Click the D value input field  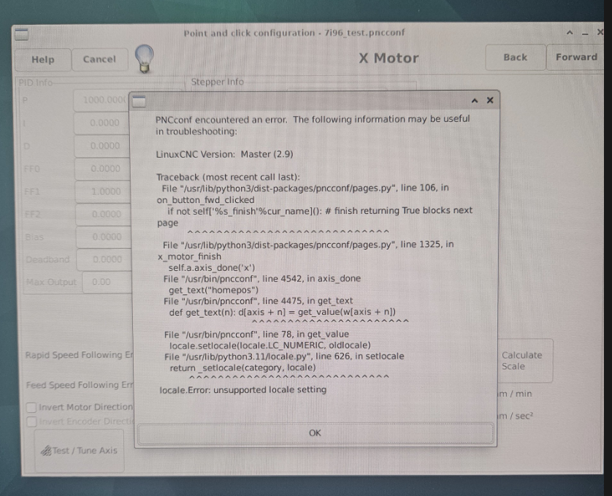[x=102, y=146]
